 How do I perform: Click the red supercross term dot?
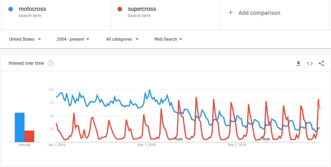(120, 9)
